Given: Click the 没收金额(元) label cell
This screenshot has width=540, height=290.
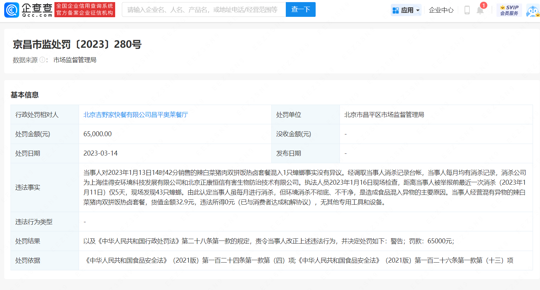Looking at the screenshot, I should click(305, 134).
